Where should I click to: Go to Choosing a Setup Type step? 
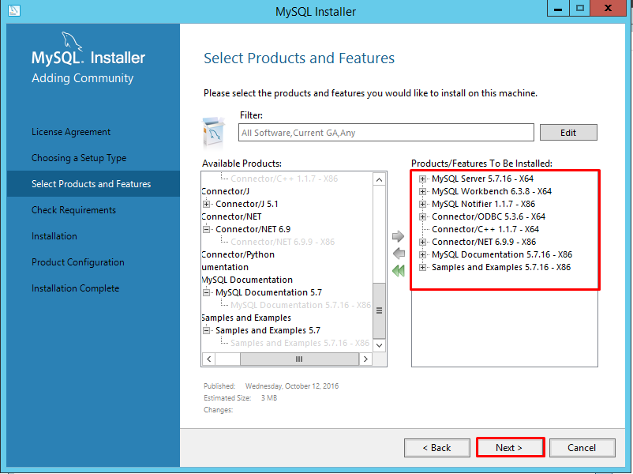(79, 158)
